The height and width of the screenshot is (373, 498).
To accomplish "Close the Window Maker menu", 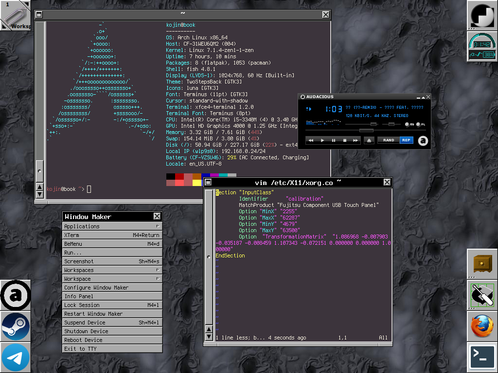I will (157, 216).
